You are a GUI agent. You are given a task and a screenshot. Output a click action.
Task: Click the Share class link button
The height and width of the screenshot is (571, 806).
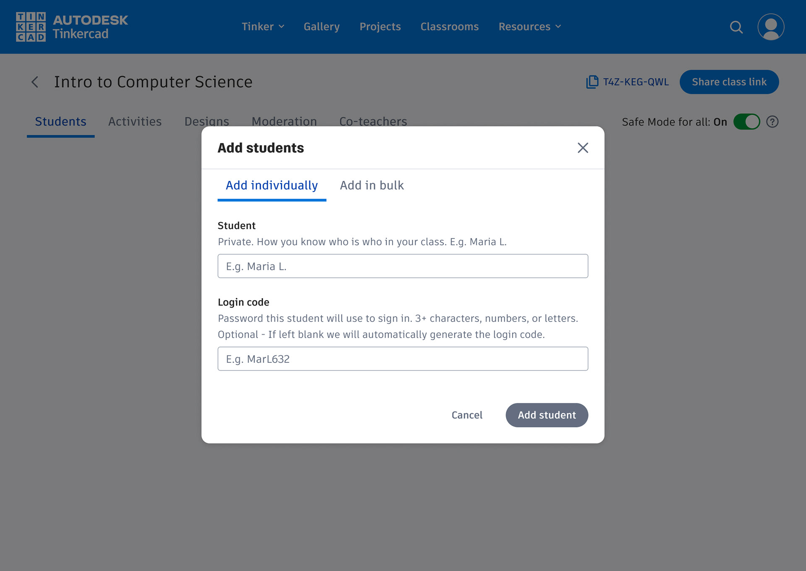pos(729,82)
